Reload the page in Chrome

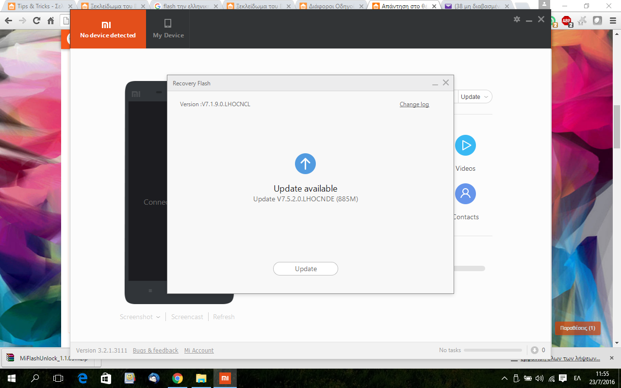[36, 21]
